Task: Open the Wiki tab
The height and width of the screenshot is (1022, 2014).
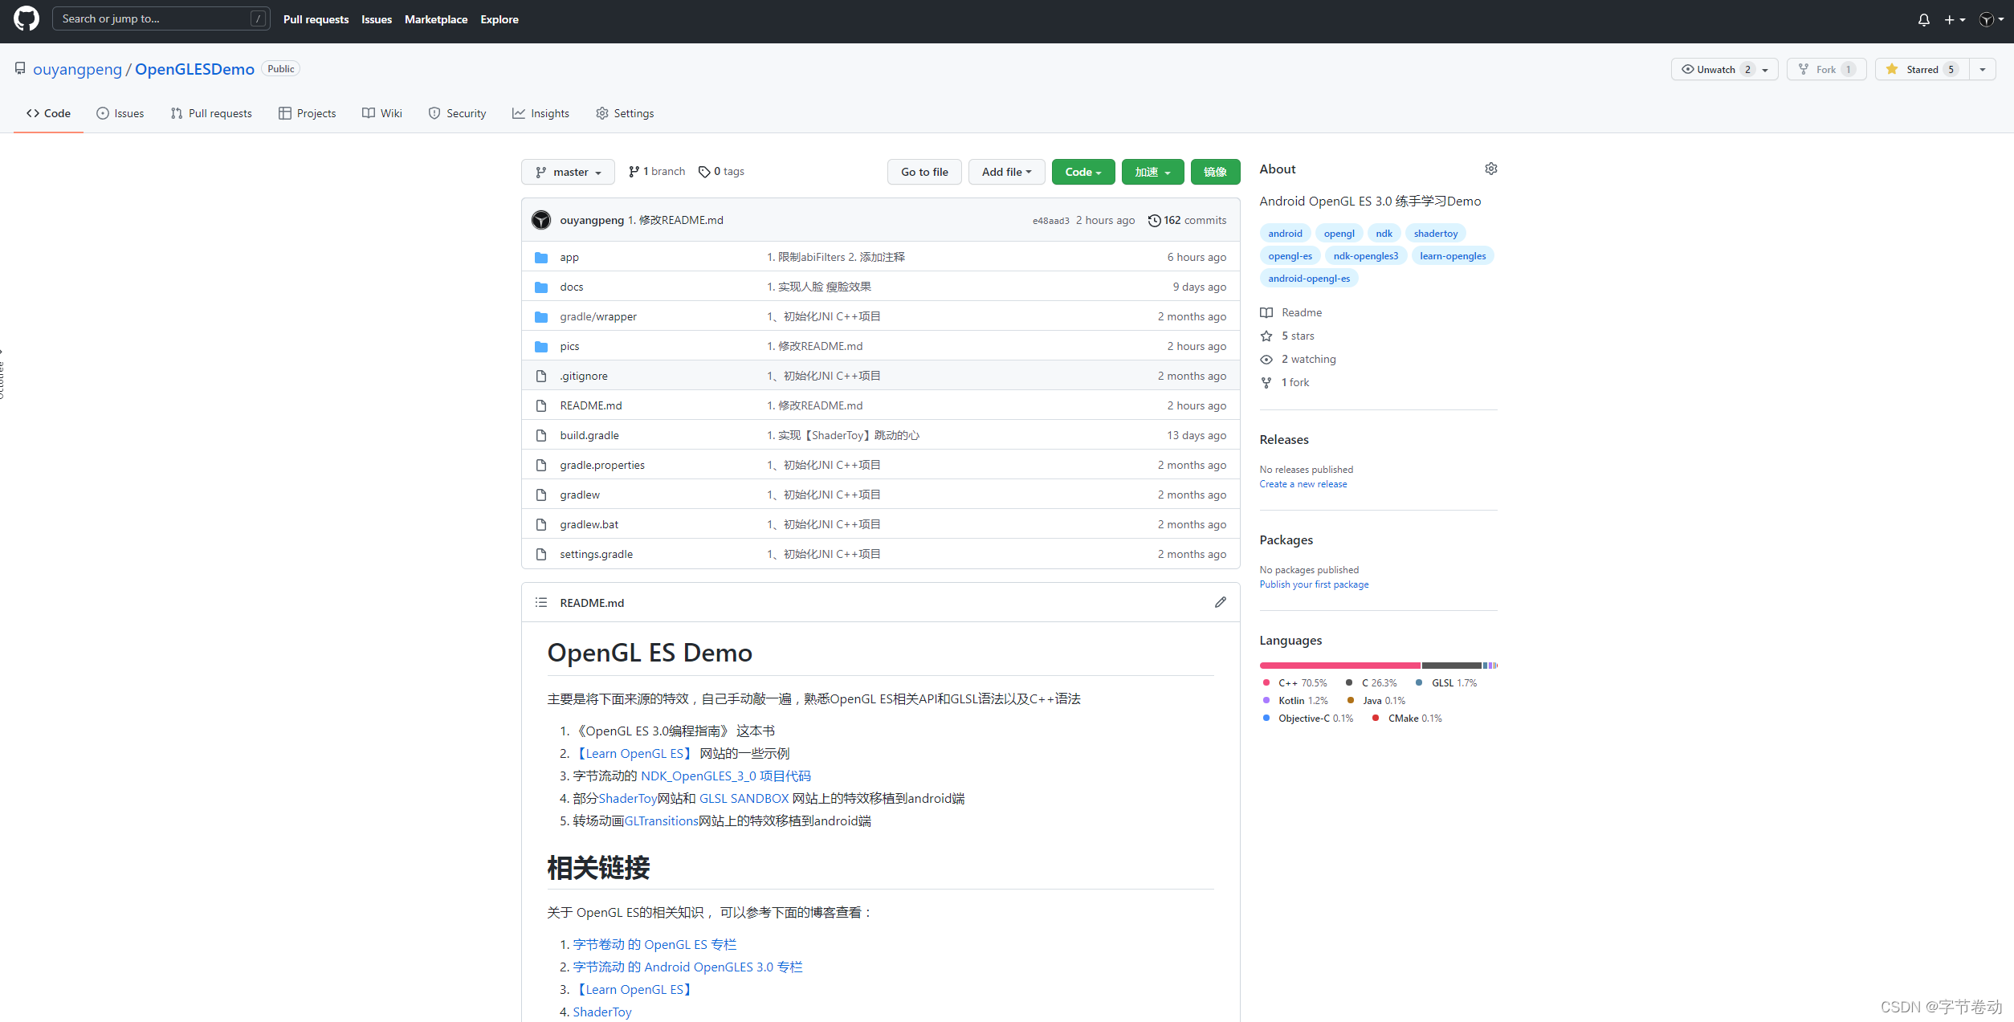Action: tap(382, 113)
